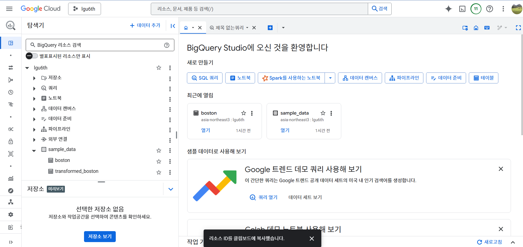Click 새로고침 in job history bar
Image resolution: width=523 pixels, height=247 pixels.
pyautogui.click(x=489, y=242)
